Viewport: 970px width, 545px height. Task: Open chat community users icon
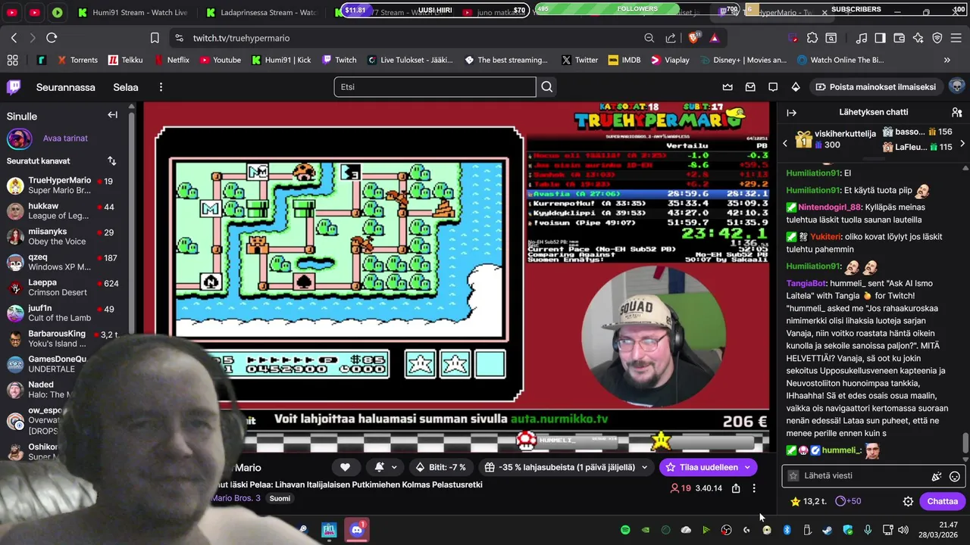pyautogui.click(x=956, y=112)
